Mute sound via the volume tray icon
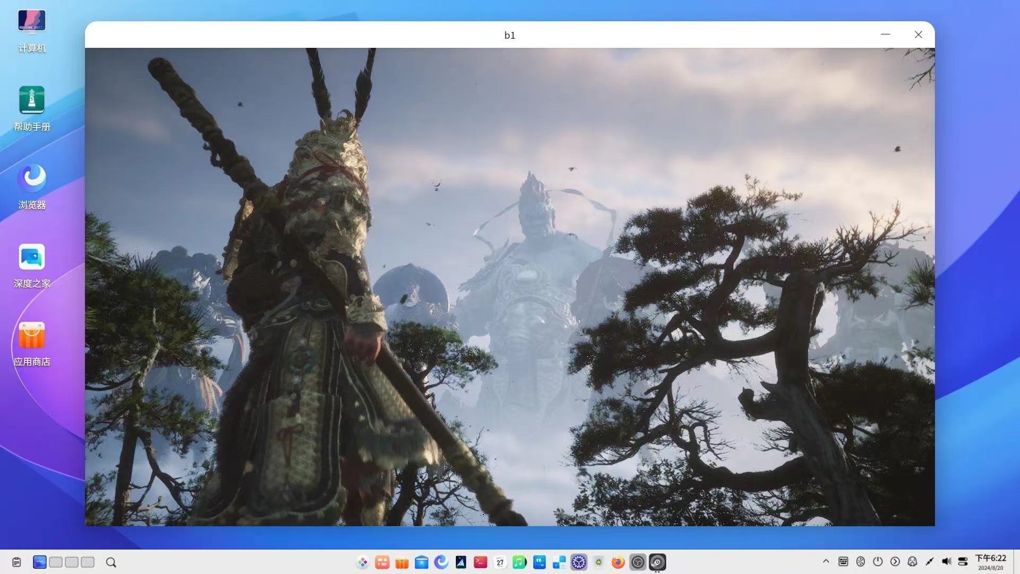 (x=946, y=561)
